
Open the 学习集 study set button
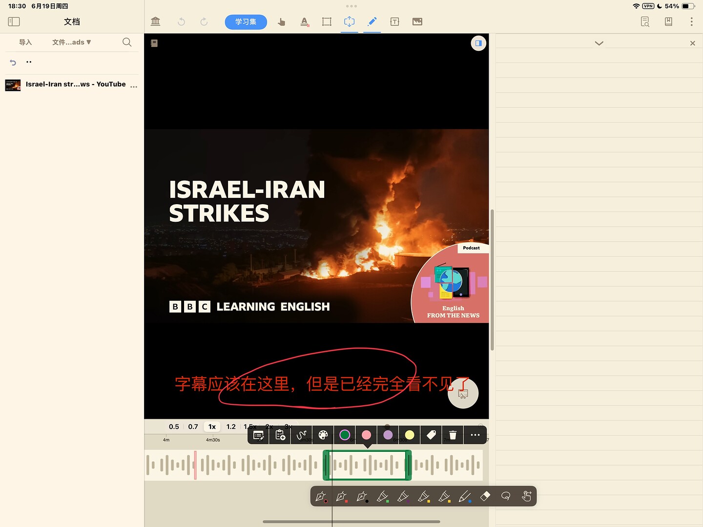(246, 21)
